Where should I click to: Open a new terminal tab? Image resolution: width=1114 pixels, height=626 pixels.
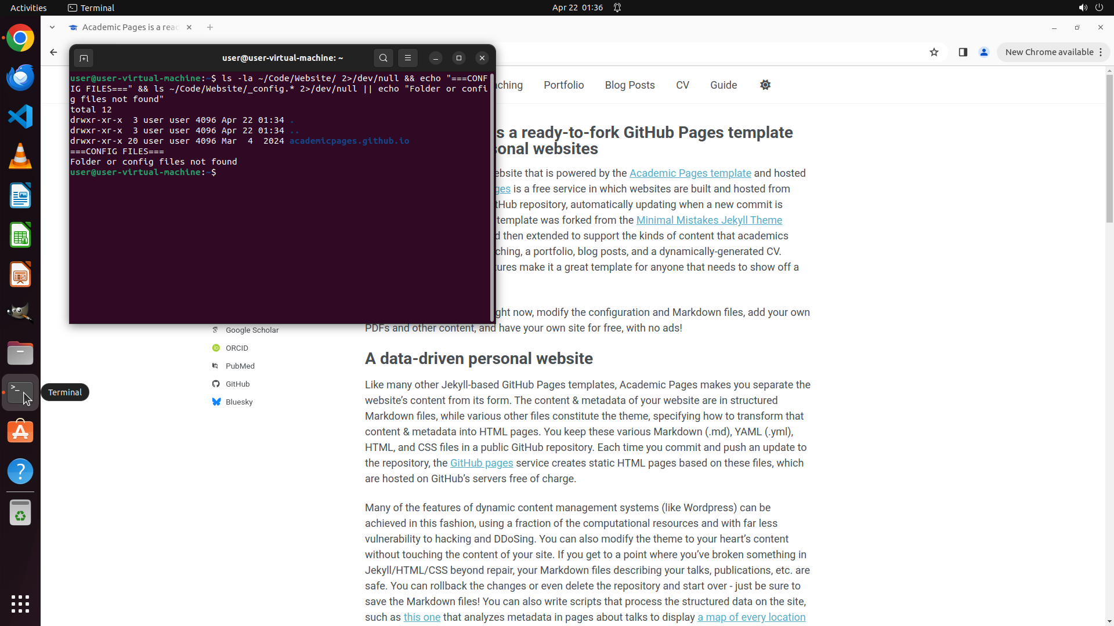[x=84, y=58]
